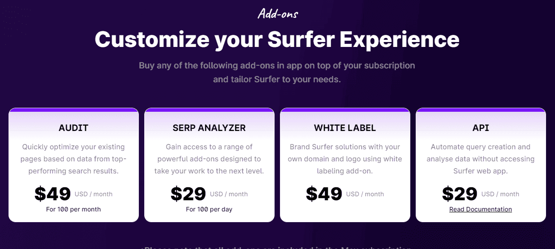555x249 pixels.
Task: Click the $49 price in the Audit card
Action: (53, 194)
